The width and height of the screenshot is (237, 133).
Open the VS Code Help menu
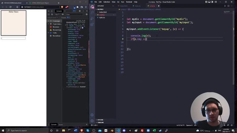tap(136, 2)
